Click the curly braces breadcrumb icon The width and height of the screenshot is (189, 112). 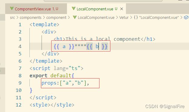136,17
